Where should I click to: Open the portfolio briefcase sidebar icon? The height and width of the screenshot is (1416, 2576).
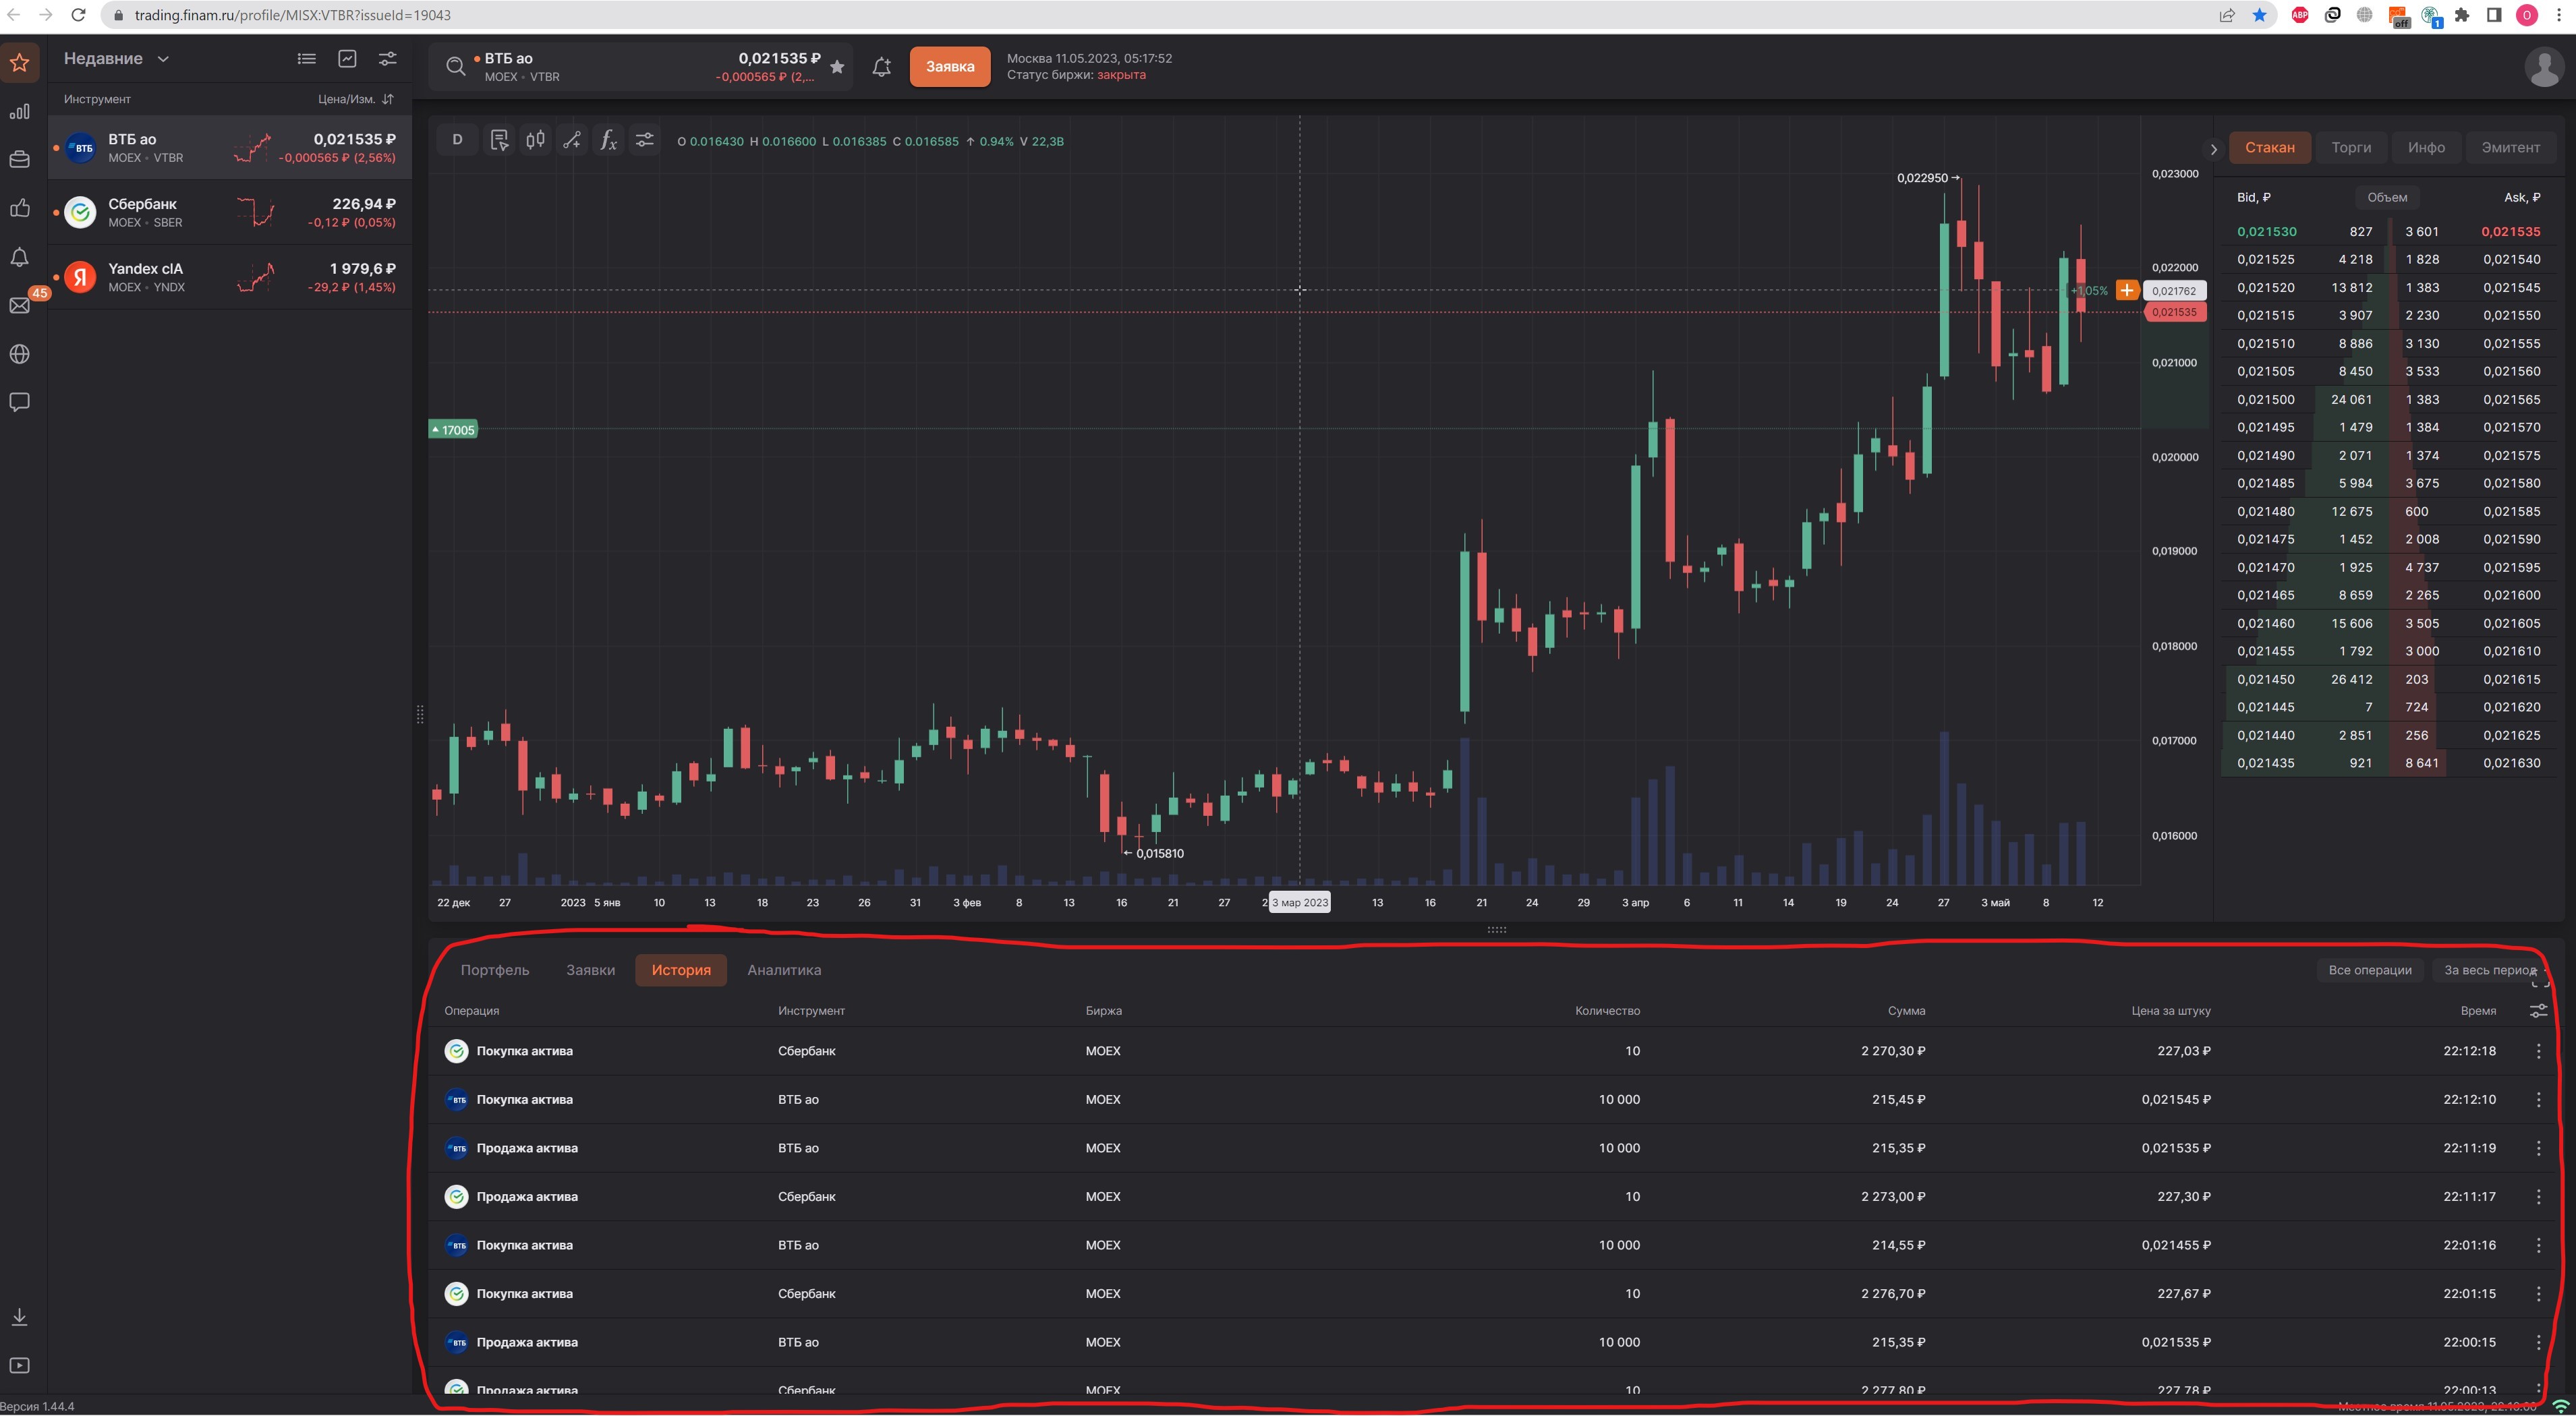pos(19,159)
